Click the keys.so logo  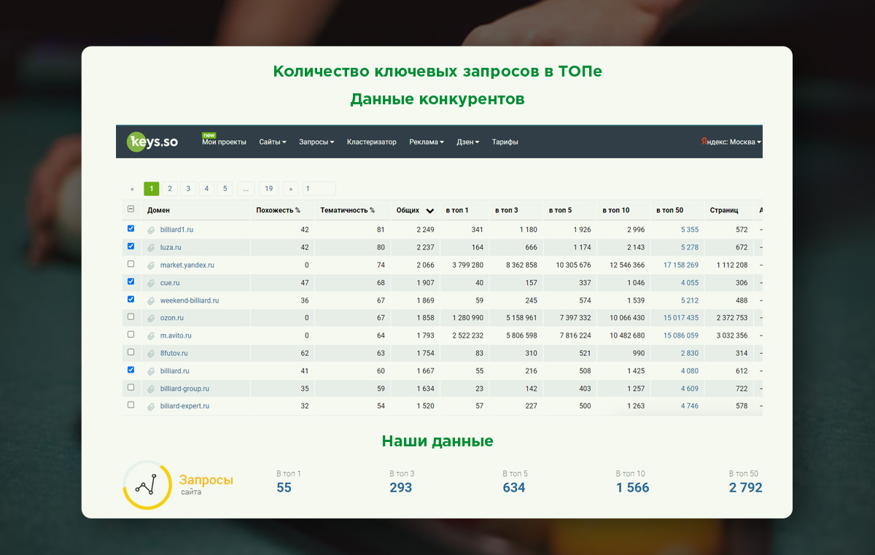(x=149, y=141)
